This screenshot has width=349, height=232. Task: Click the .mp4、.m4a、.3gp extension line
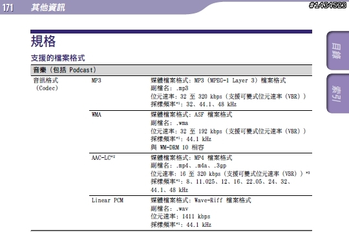tap(188, 166)
